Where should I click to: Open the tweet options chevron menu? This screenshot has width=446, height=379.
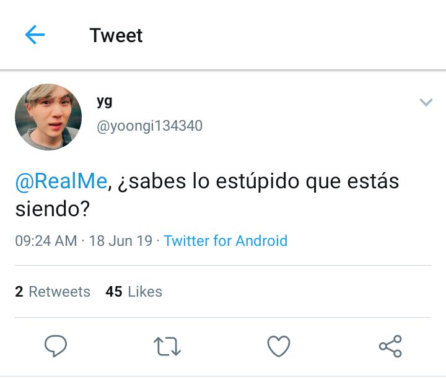[x=426, y=102]
